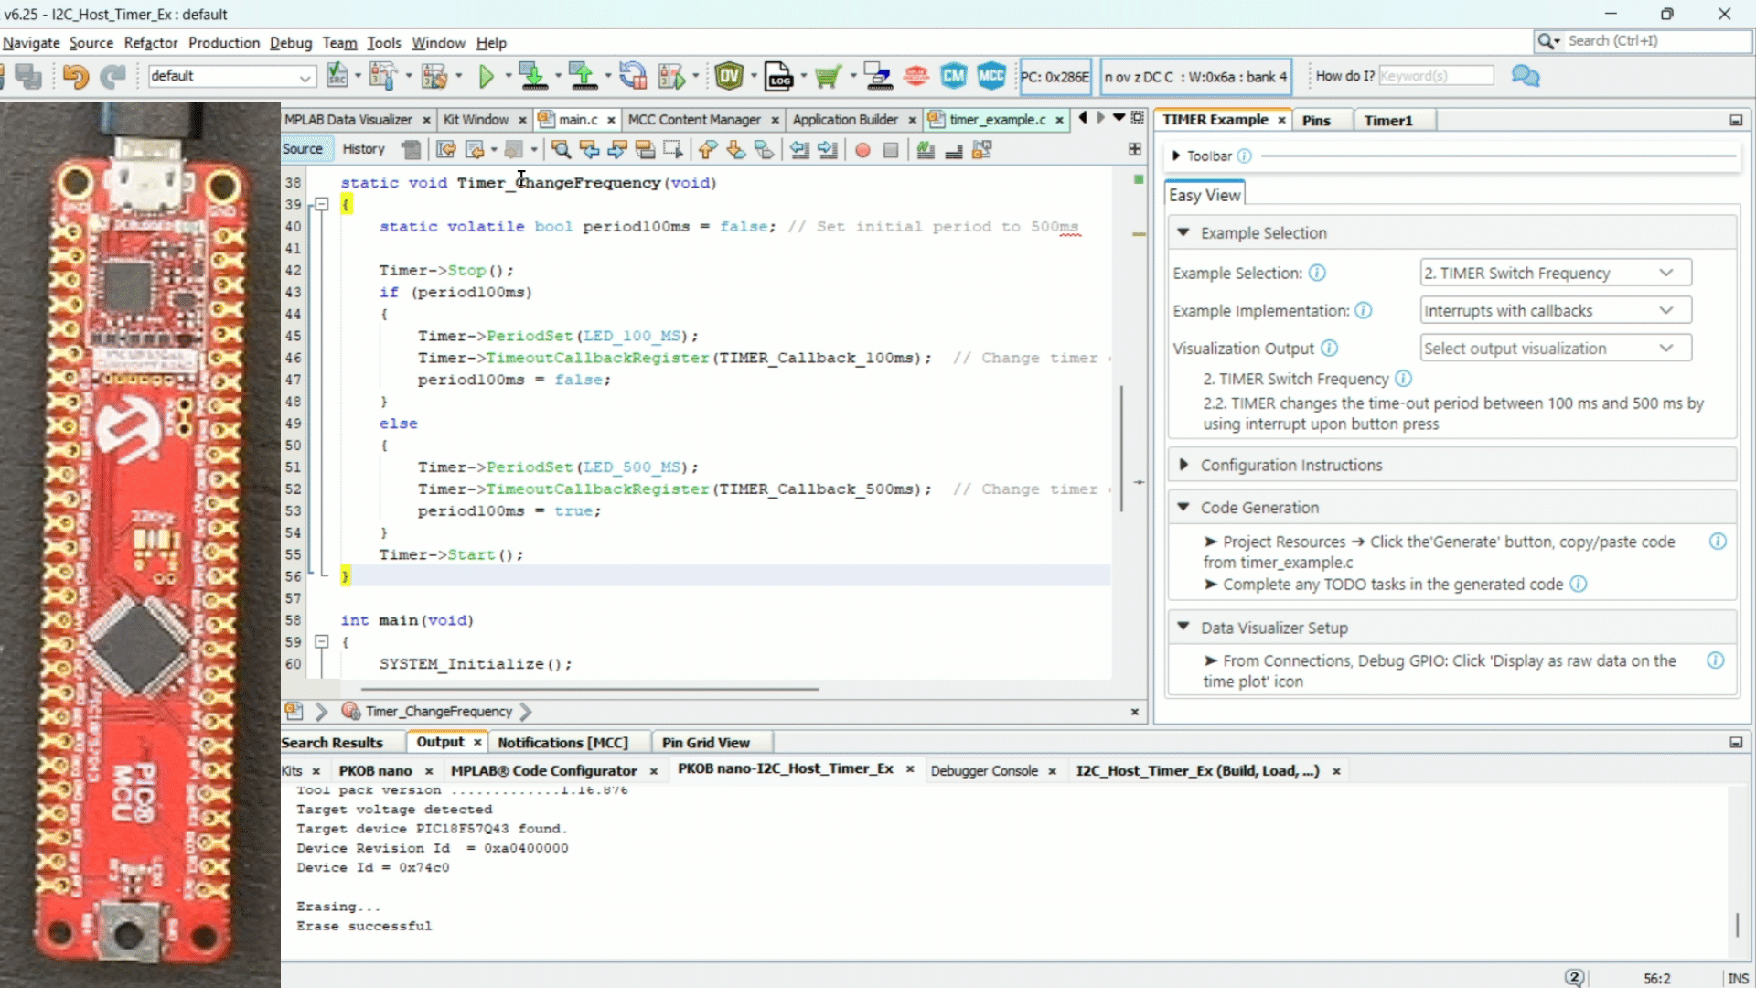Screen dimensions: 1756x988
Task: Click the Easy View tab button
Action: (x=1205, y=195)
